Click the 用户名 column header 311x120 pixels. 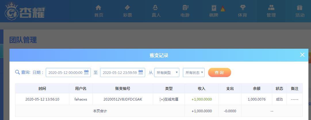point(81,88)
